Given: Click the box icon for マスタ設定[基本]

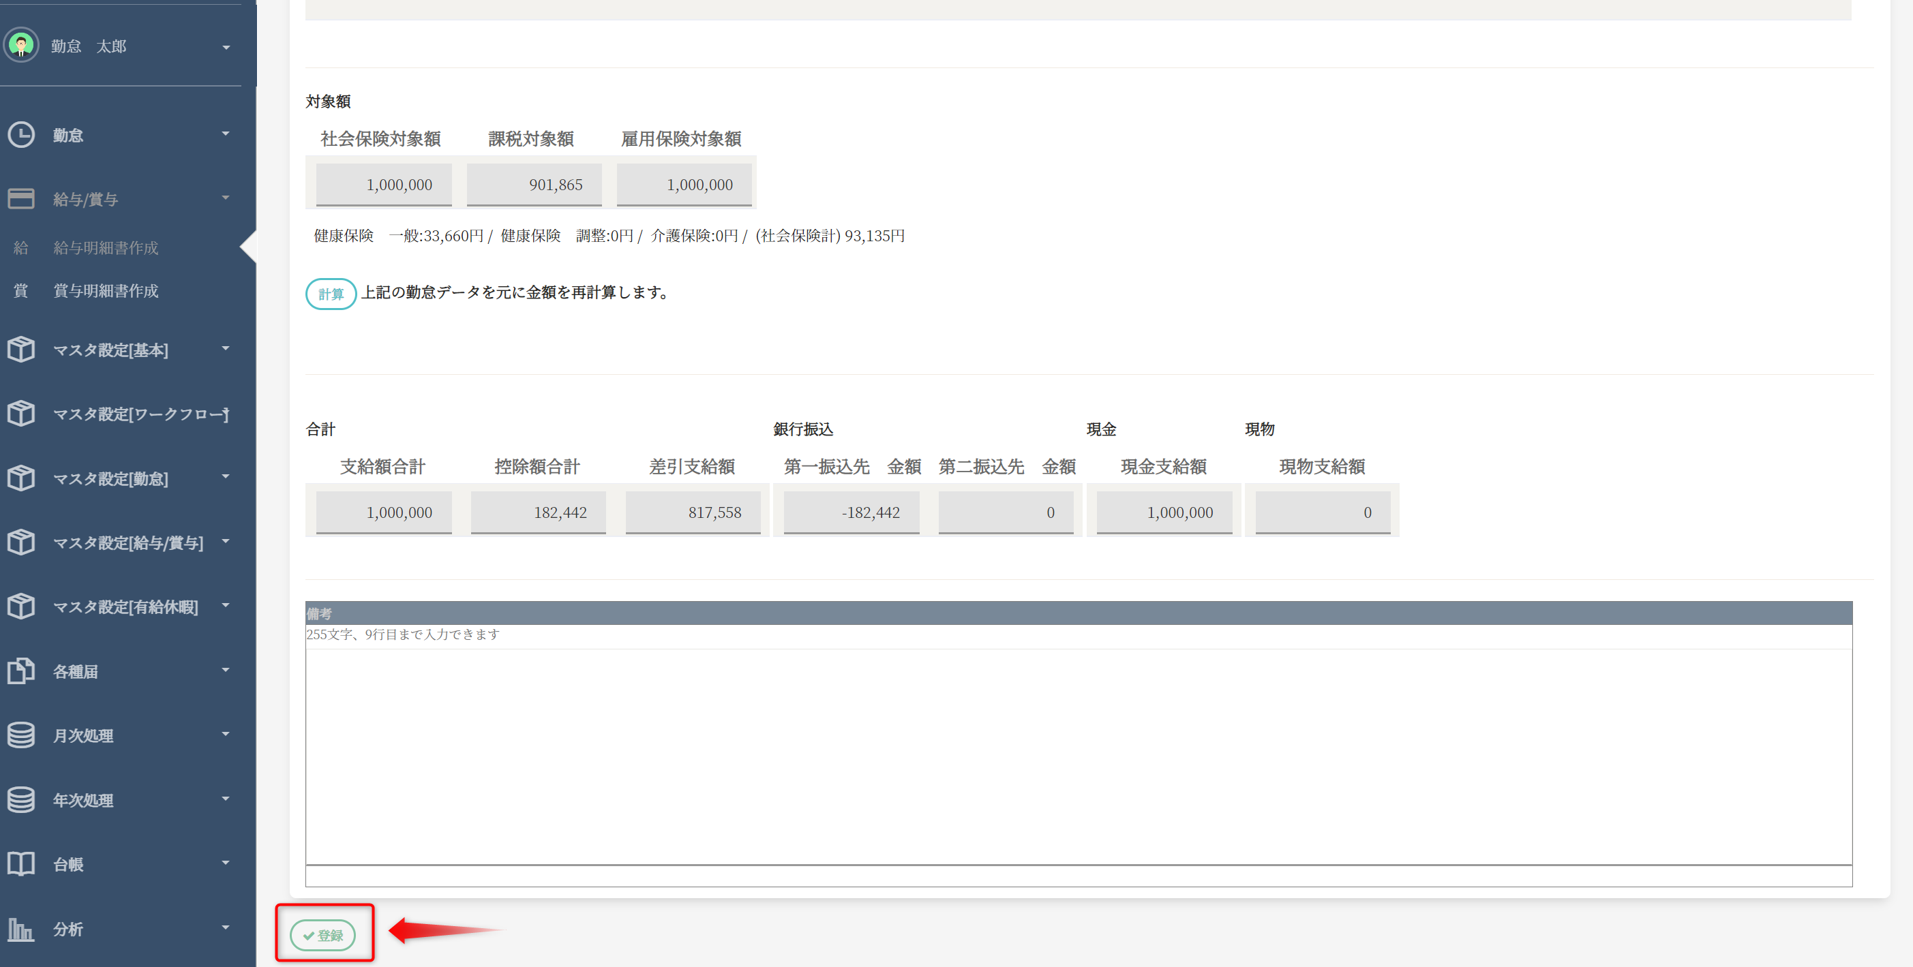Looking at the screenshot, I should pyautogui.click(x=20, y=350).
